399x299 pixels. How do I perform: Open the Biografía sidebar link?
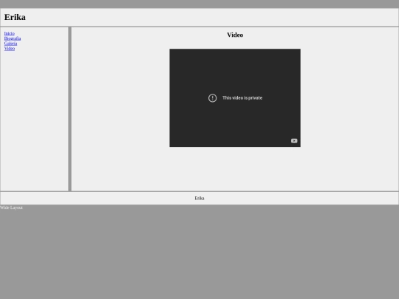point(13,38)
